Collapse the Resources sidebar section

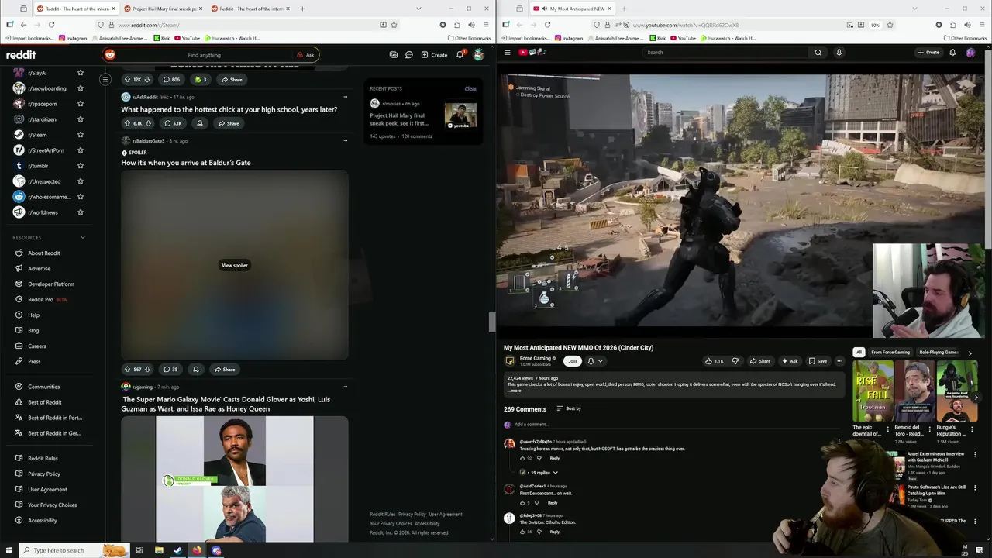tap(83, 237)
